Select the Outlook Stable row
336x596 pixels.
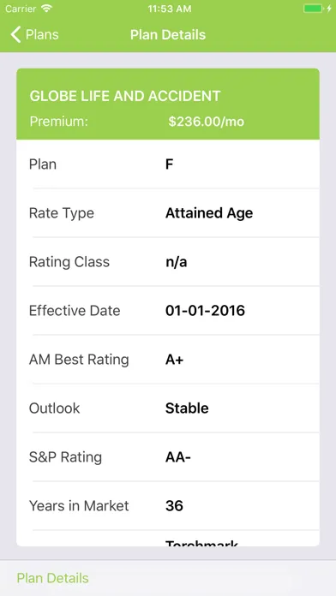[x=168, y=408]
